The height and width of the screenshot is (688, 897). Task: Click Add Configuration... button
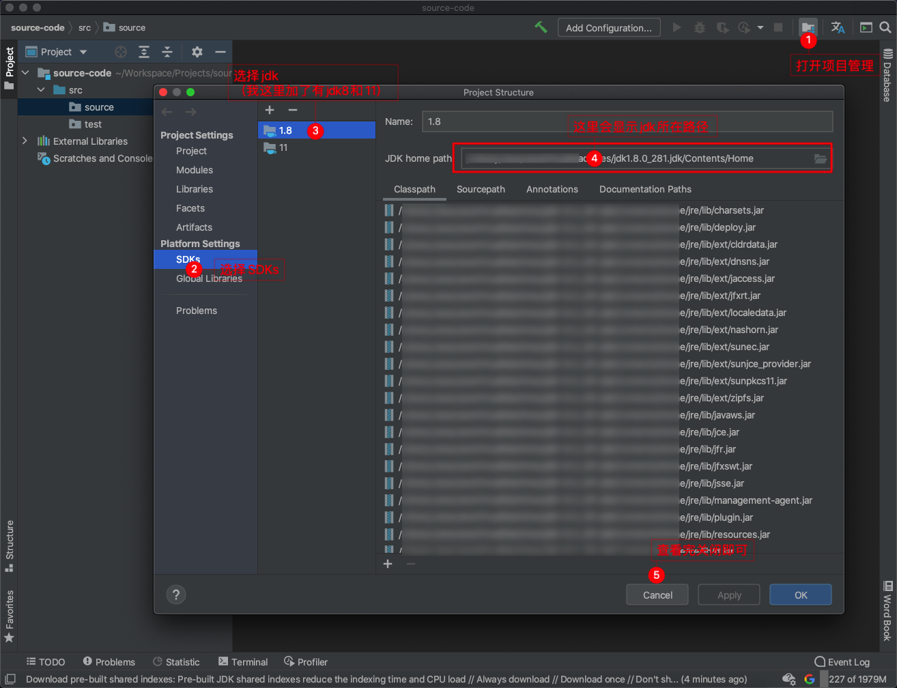pos(609,28)
